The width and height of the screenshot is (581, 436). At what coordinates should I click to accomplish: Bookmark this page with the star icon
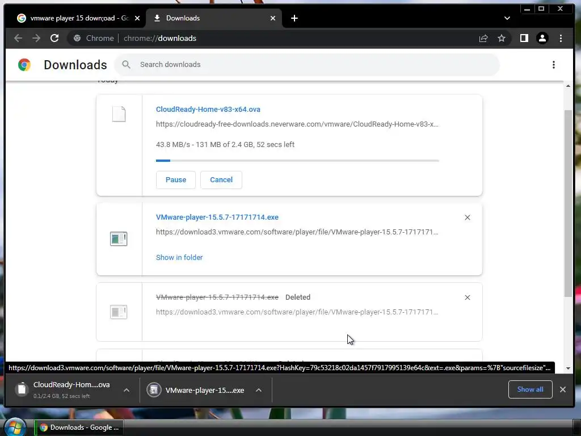coord(502,38)
